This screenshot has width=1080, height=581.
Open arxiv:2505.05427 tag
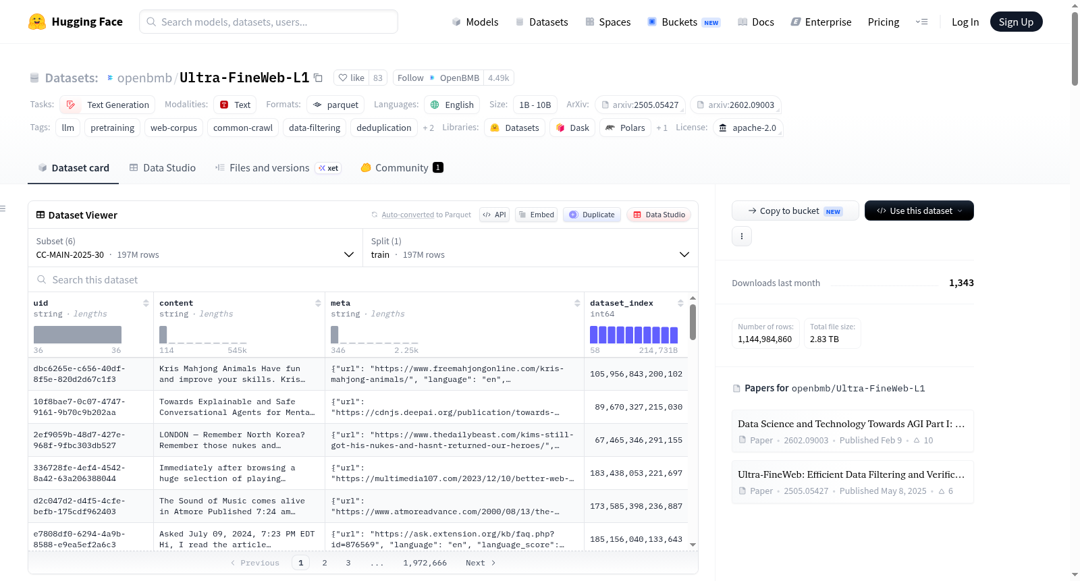tap(641, 105)
